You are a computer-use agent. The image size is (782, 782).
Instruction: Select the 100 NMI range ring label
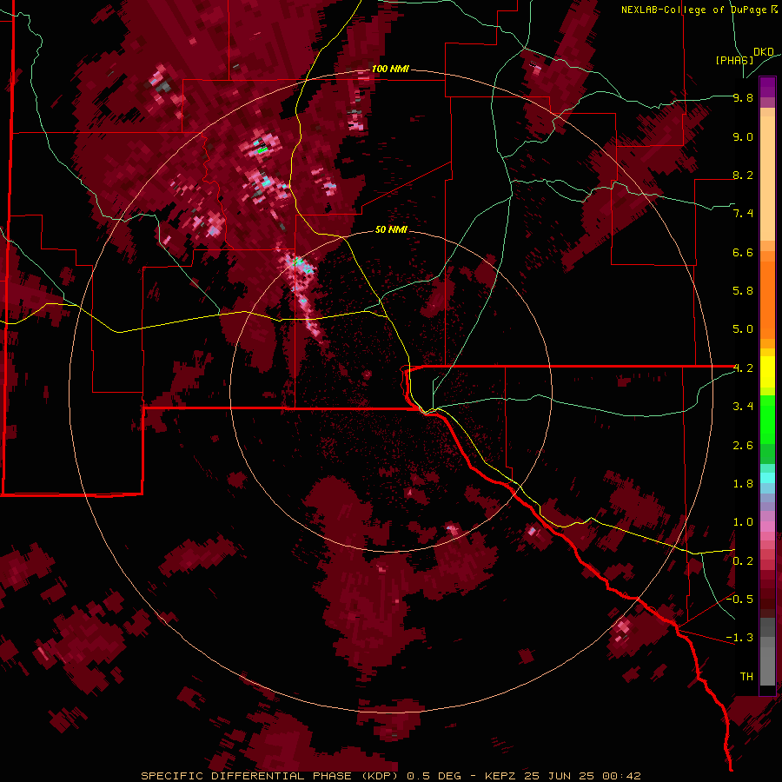coord(390,69)
